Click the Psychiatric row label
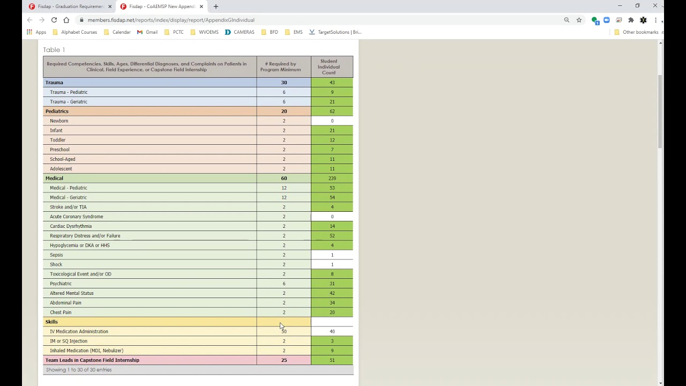The image size is (686, 386). tap(61, 284)
